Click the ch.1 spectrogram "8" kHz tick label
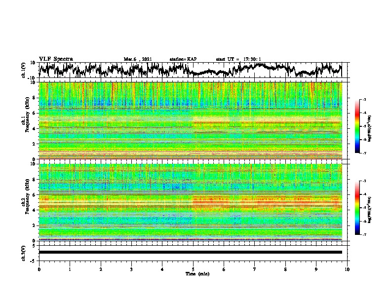 coord(35,98)
